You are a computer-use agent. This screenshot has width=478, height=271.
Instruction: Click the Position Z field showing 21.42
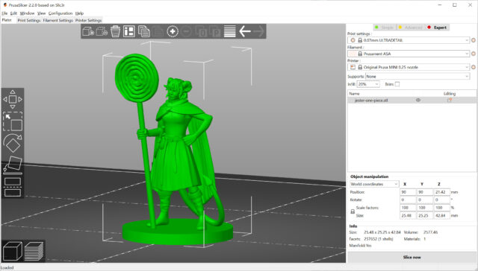point(441,192)
